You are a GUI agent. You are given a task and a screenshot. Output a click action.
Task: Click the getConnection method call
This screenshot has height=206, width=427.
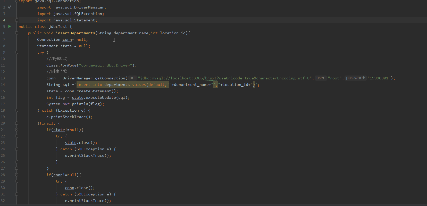(x=110, y=78)
